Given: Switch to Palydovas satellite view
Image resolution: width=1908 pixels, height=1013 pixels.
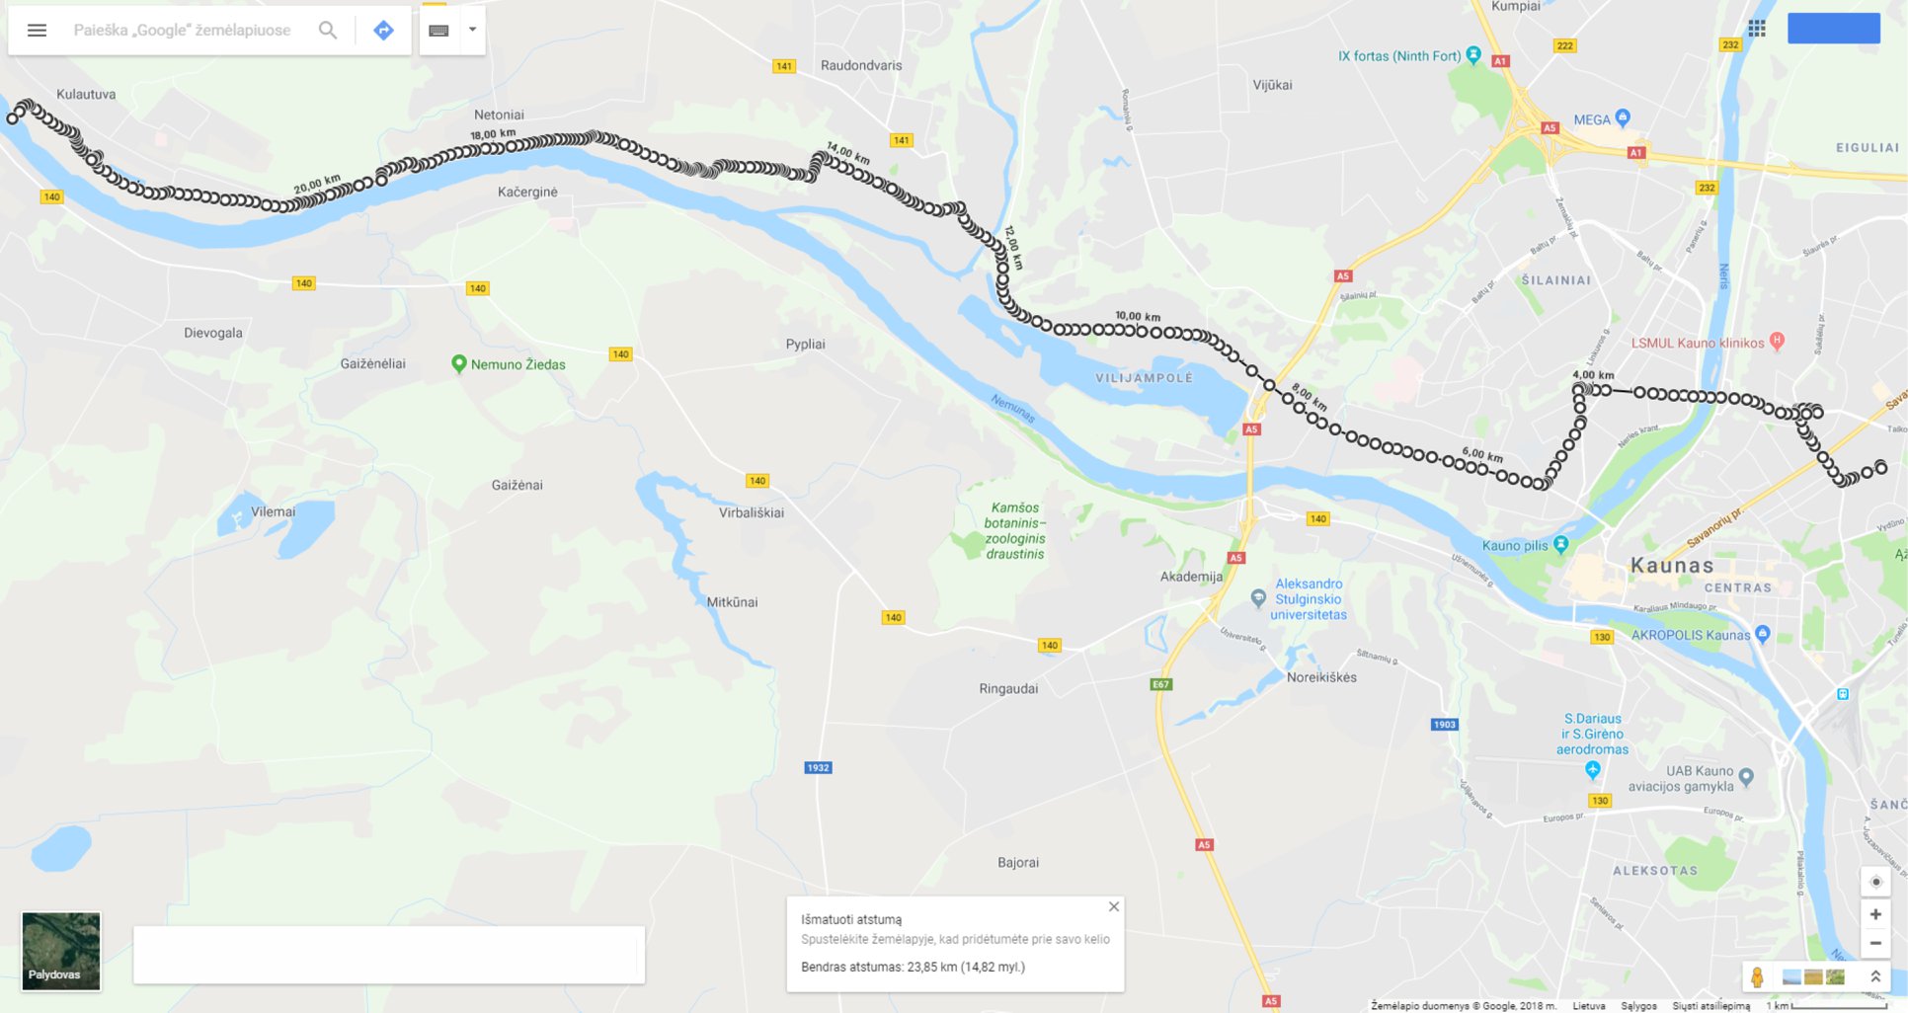Looking at the screenshot, I should click(61, 951).
